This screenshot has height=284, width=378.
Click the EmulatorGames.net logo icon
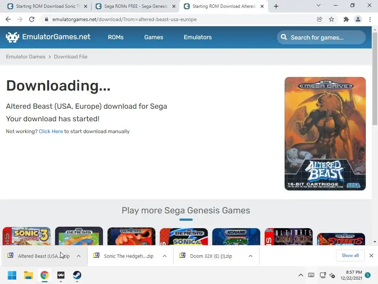(x=12, y=37)
